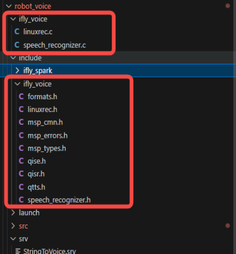Select linuxrec.h in the include folder
Image resolution: width=236 pixels, height=254 pixels.
pos(43,109)
